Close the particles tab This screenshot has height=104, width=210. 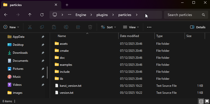click(56, 5)
